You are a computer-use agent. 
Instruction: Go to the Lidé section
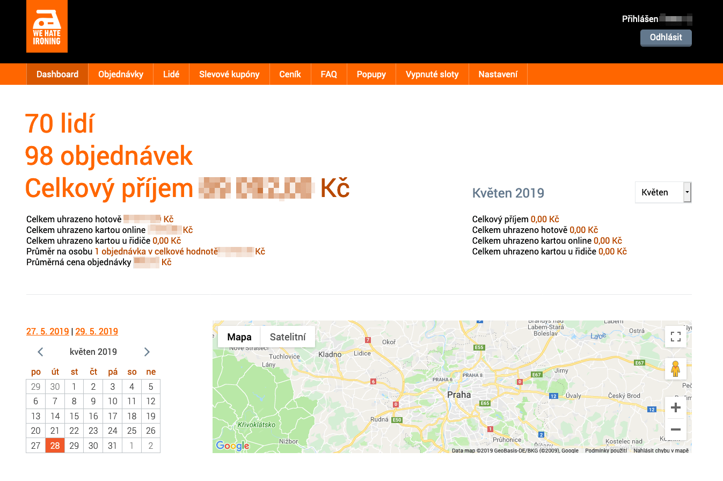click(171, 74)
